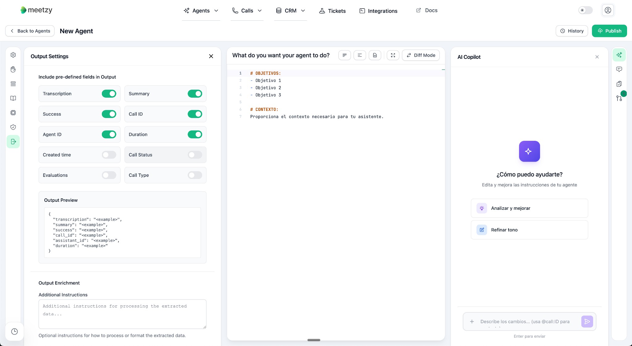Expand the Agents dropdown menu
Screen dimensions: 632x346
(x=201, y=11)
